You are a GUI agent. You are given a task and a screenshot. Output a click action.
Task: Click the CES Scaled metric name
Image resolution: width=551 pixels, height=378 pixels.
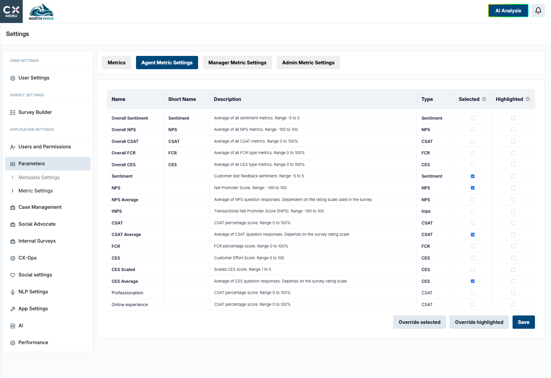pos(123,270)
